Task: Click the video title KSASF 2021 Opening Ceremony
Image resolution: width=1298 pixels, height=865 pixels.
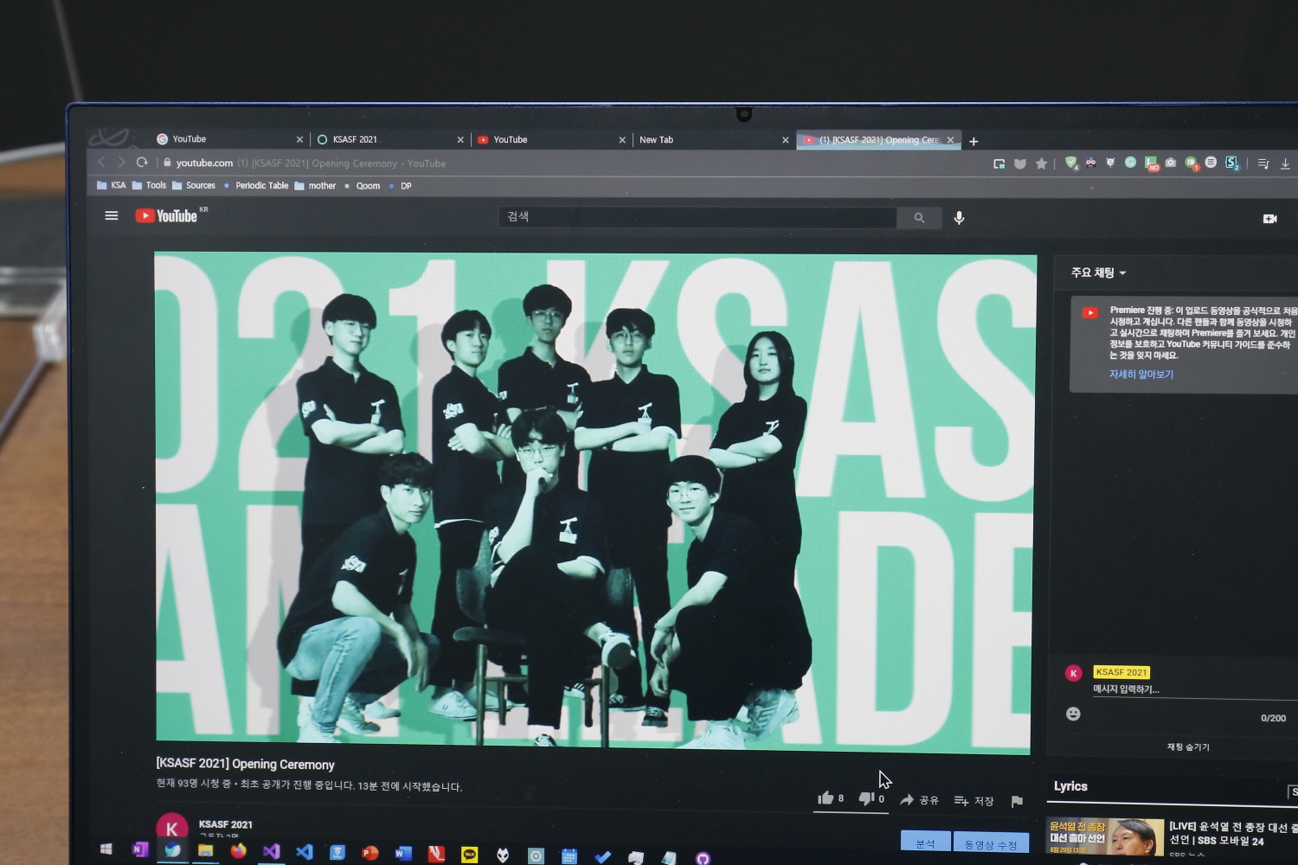Action: [x=245, y=764]
